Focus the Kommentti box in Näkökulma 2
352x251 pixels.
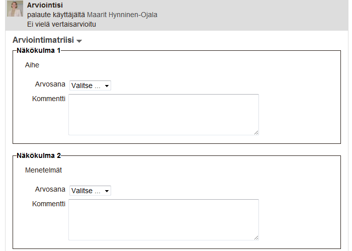[163, 220]
